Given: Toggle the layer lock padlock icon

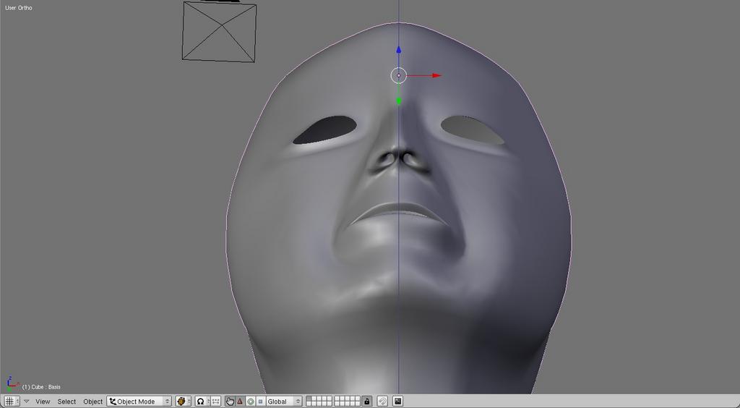Looking at the screenshot, I should point(366,401).
